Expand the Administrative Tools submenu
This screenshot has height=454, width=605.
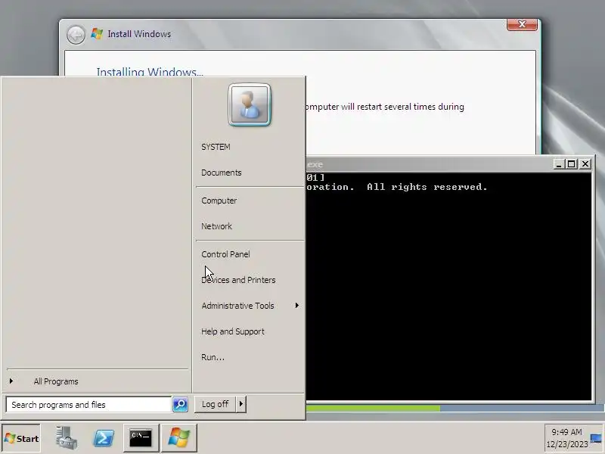click(250, 306)
